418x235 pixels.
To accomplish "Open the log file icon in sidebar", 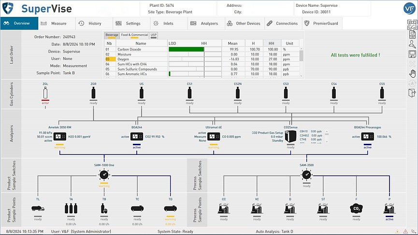I will 412,34.
